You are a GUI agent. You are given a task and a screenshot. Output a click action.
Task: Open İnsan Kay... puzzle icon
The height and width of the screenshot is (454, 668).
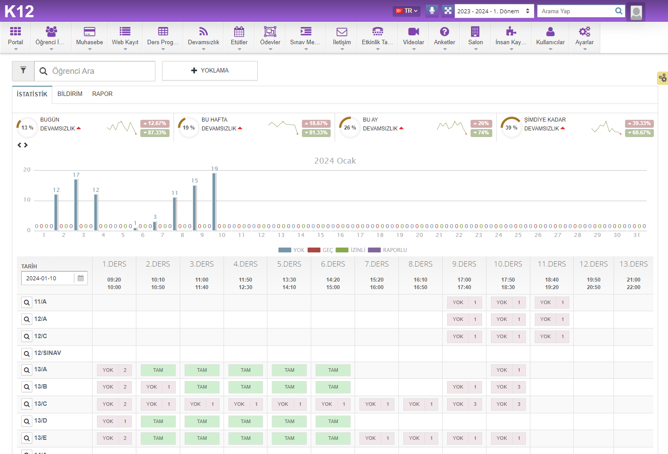coord(511,31)
